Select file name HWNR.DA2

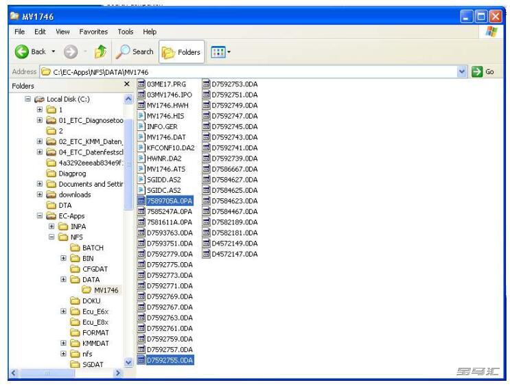point(164,159)
